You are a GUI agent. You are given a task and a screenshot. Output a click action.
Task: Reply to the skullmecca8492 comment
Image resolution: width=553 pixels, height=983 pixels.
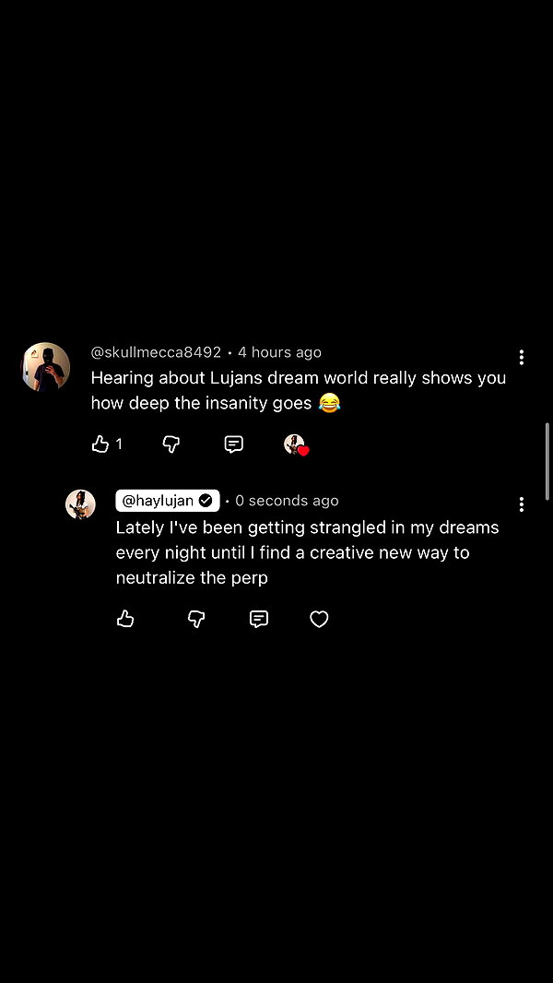click(233, 444)
